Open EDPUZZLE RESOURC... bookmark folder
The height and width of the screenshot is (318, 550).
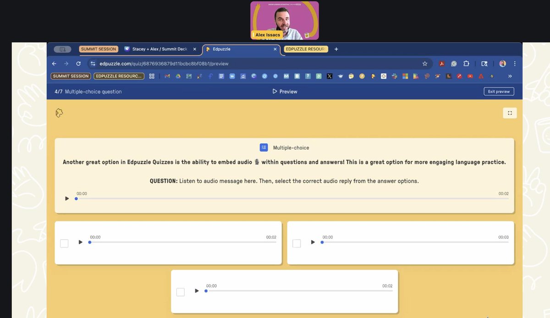tap(119, 76)
